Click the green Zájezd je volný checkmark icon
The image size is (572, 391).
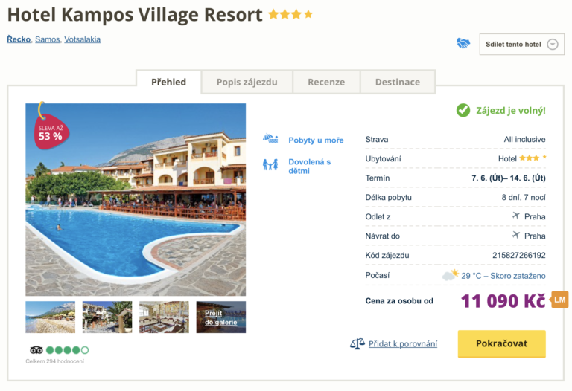point(463,110)
